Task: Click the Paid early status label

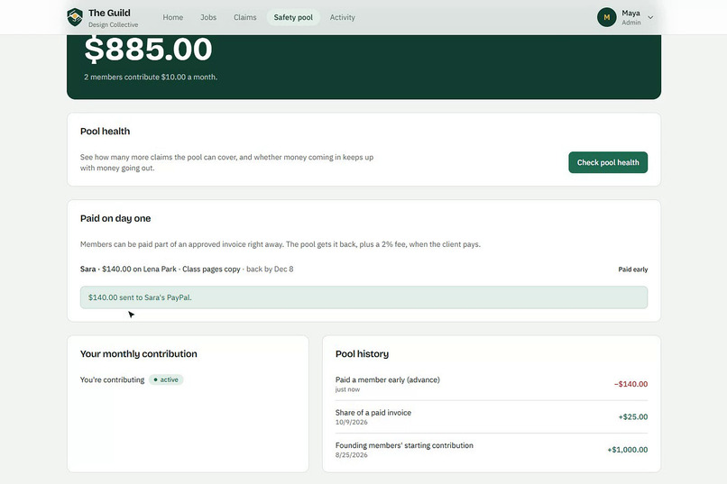Action: click(633, 269)
